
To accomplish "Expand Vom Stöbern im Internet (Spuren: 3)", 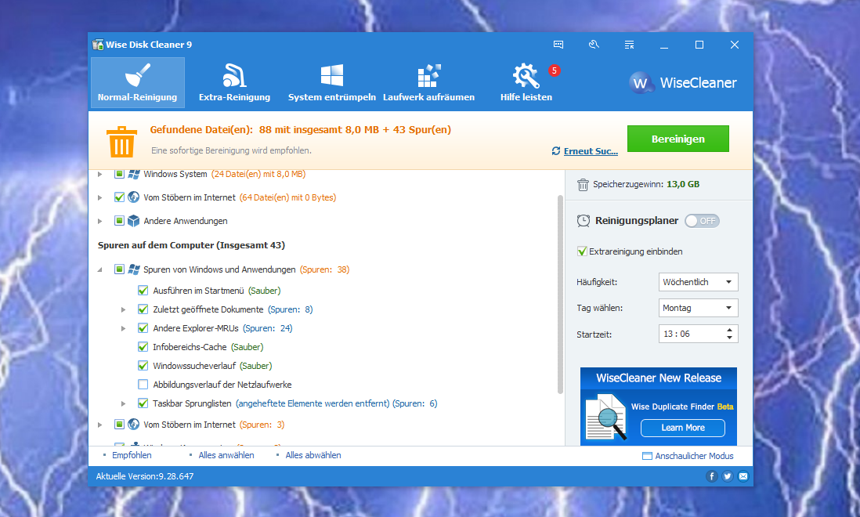I will click(99, 425).
